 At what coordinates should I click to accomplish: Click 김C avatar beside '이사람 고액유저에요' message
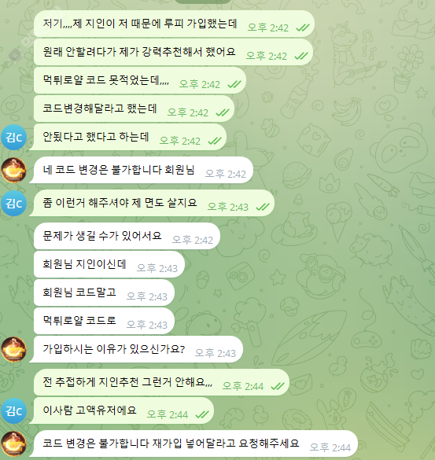14,410
